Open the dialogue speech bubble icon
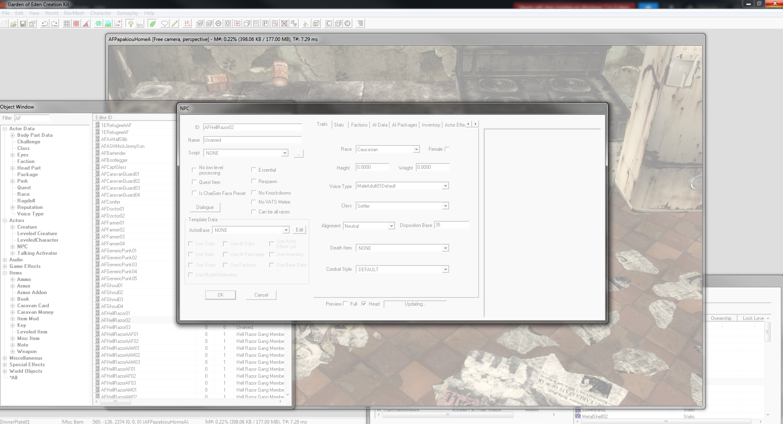Viewport: 783px width, 424px height. coord(165,24)
